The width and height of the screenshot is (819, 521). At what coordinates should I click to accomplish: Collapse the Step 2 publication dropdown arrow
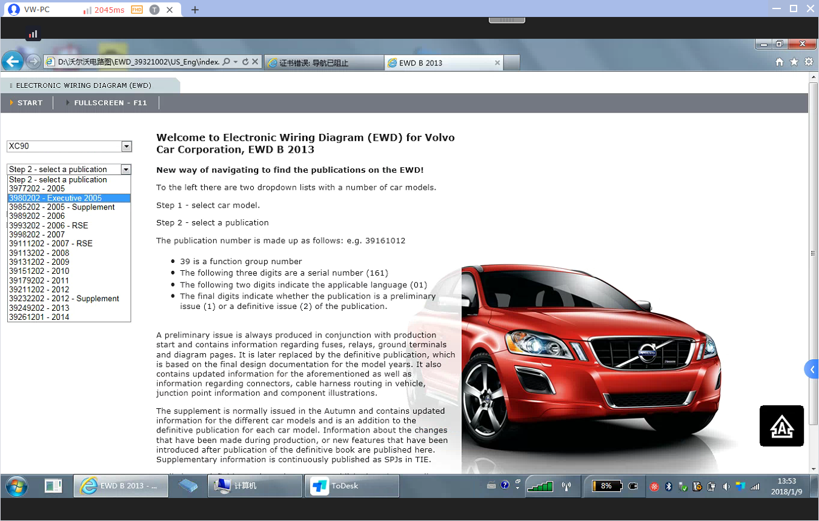pos(126,169)
